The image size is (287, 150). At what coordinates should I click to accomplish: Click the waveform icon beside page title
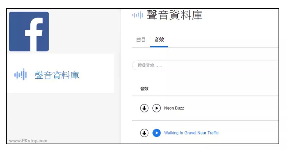coord(138,15)
